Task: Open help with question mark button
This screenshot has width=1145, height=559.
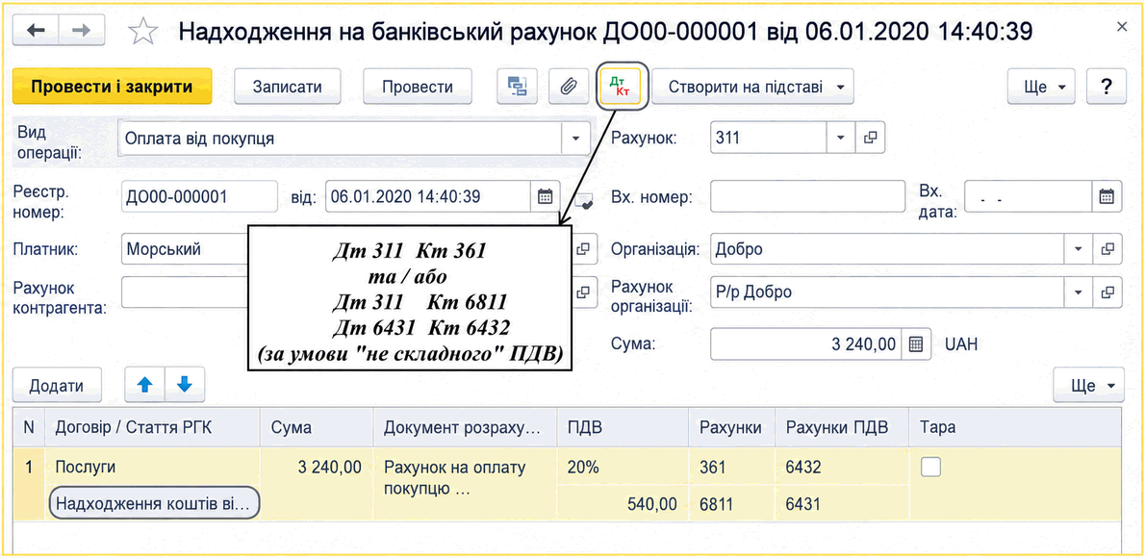Action: [1105, 87]
